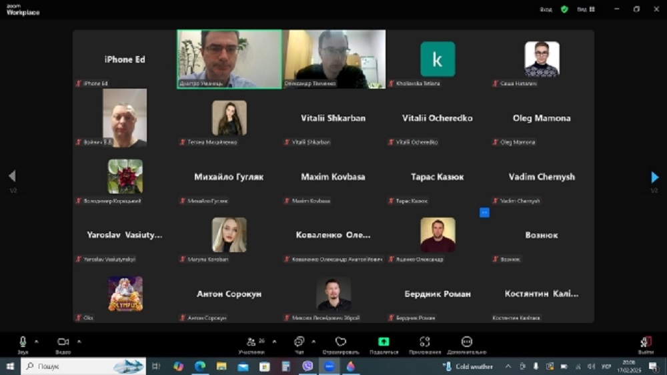Select the Olympus game avatar tile
This screenshot has width=667, height=375.
(125, 294)
